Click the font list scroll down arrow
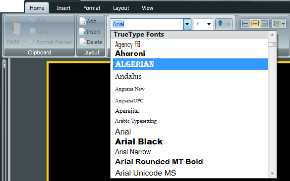The width and height of the screenshot is (290, 181). [272, 174]
